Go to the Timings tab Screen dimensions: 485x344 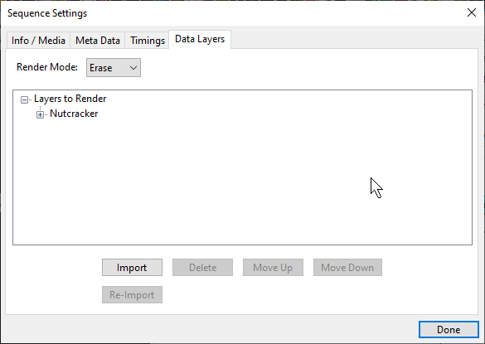point(148,41)
